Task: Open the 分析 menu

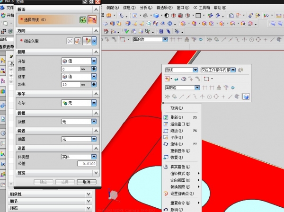Action: [146, 8]
